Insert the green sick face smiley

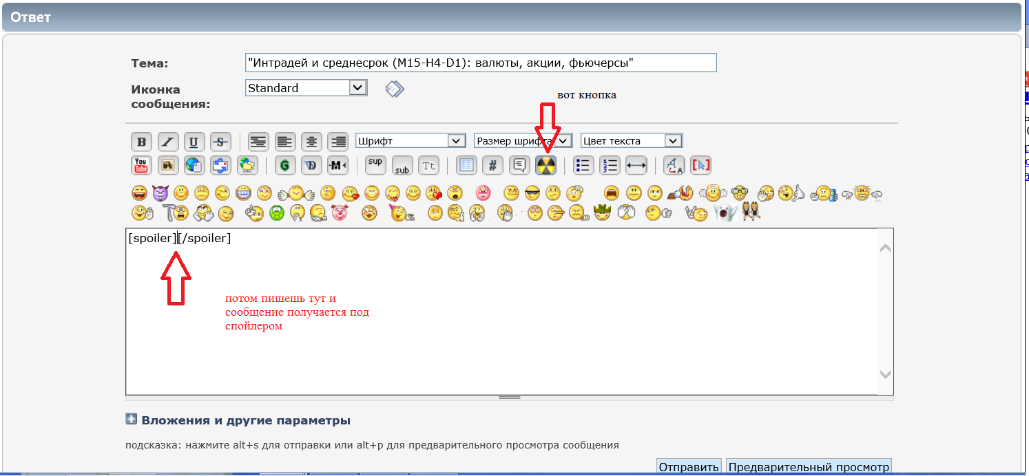pyautogui.click(x=277, y=213)
